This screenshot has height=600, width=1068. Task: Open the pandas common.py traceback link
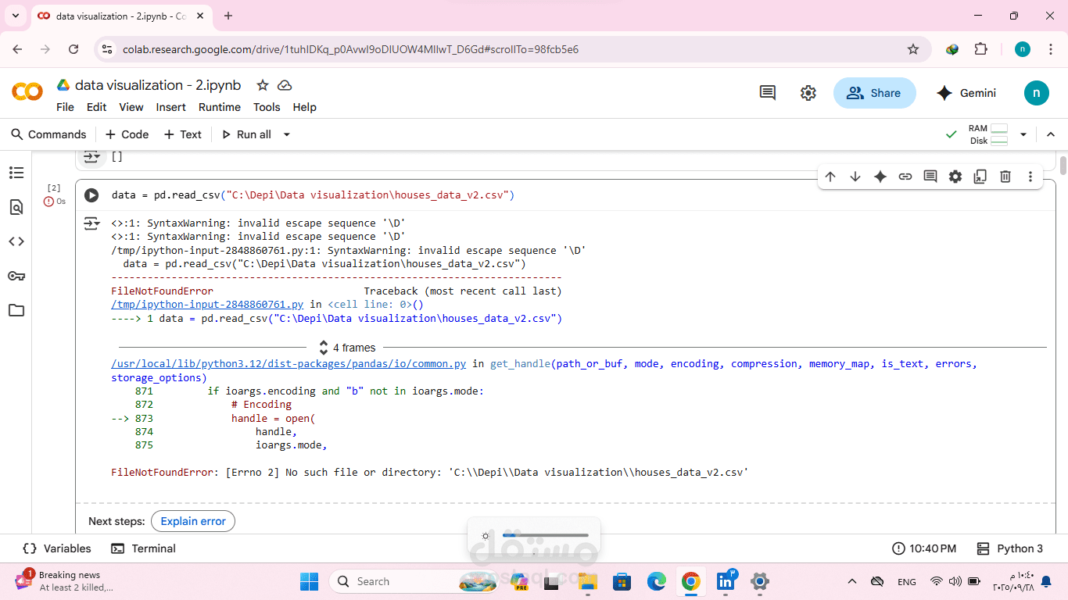pos(289,364)
